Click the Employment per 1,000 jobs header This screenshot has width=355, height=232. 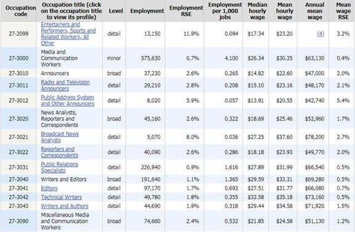(x=225, y=11)
